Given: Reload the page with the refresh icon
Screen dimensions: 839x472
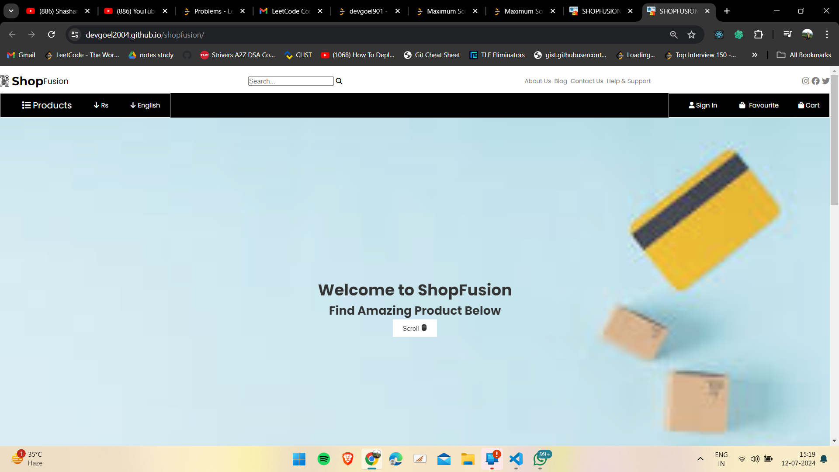Looking at the screenshot, I should pos(51,35).
